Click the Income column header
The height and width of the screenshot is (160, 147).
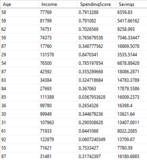[58, 4]
